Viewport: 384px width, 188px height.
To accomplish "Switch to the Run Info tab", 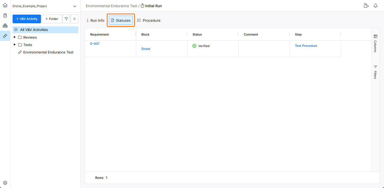I will pos(95,20).
